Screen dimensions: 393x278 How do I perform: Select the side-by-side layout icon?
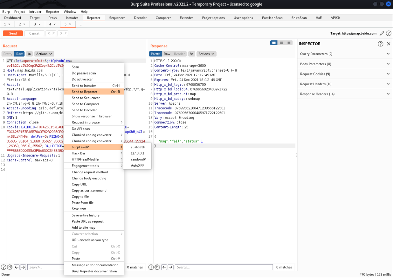pyautogui.click(x=274, y=43)
